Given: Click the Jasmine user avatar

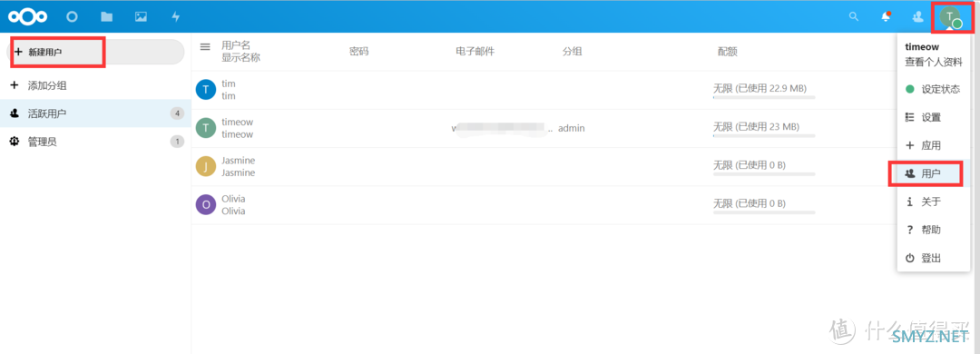Looking at the screenshot, I should [x=206, y=166].
